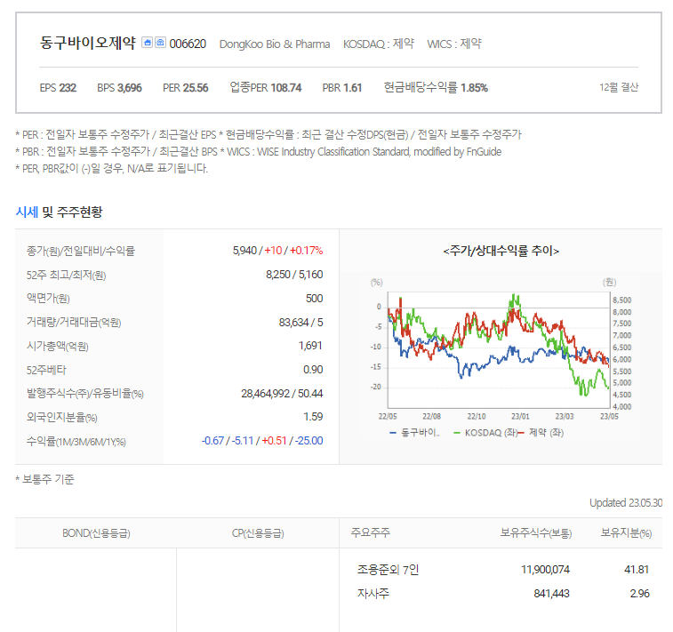Image resolution: width=673 pixels, height=632 pixels.
Task: Click the green KOSDAQ (좌) legend entry
Action: point(485,433)
